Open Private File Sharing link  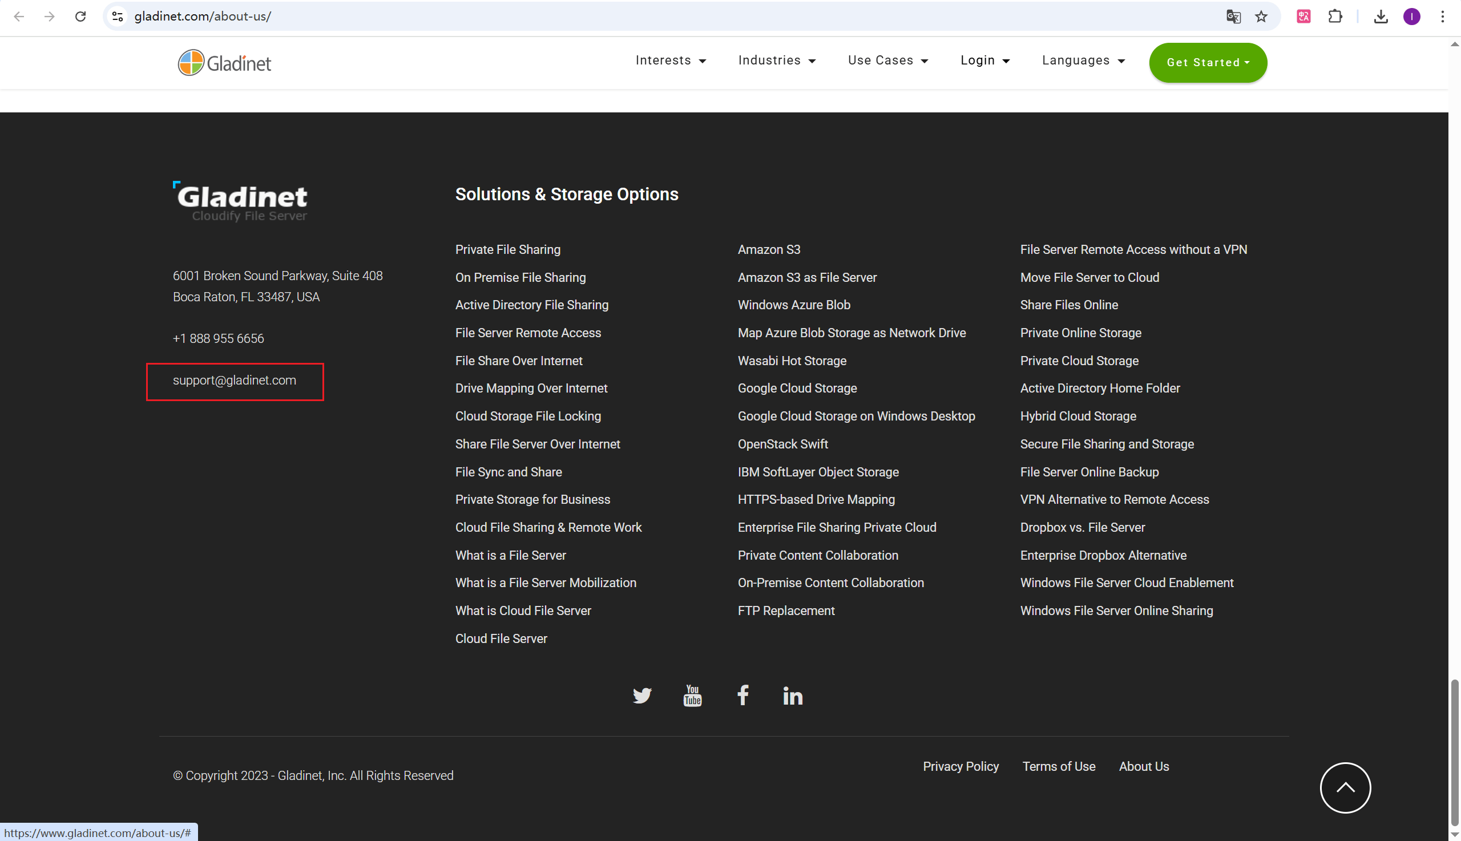point(508,249)
